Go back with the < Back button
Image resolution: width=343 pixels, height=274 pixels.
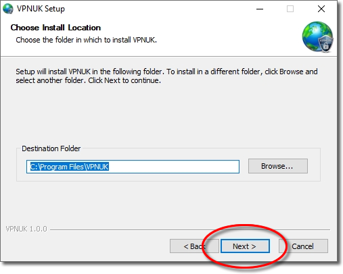pos(194,246)
